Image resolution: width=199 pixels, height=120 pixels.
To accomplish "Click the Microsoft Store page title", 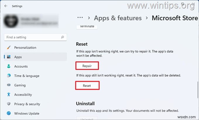I will [x=175, y=18].
